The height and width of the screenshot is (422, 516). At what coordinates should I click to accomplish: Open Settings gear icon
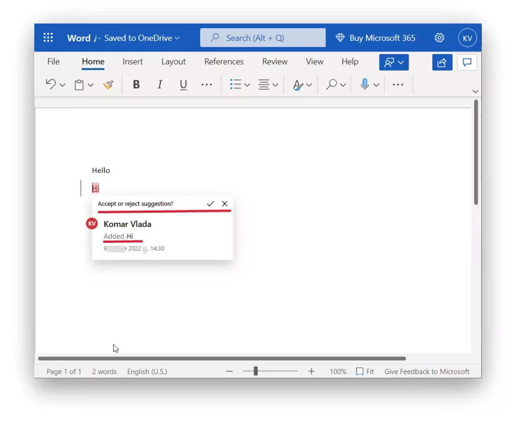439,38
